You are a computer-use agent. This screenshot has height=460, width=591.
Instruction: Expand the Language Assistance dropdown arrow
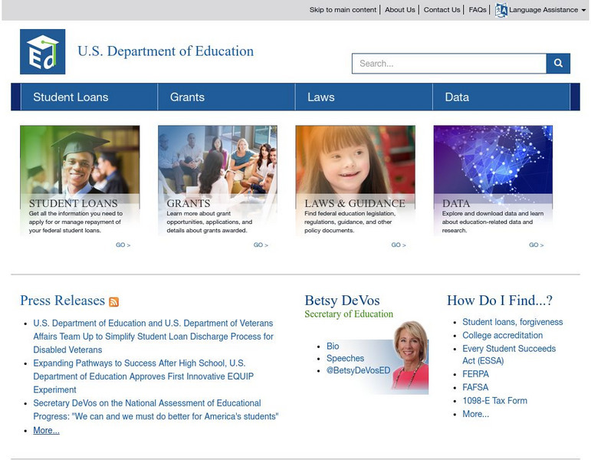pos(584,10)
